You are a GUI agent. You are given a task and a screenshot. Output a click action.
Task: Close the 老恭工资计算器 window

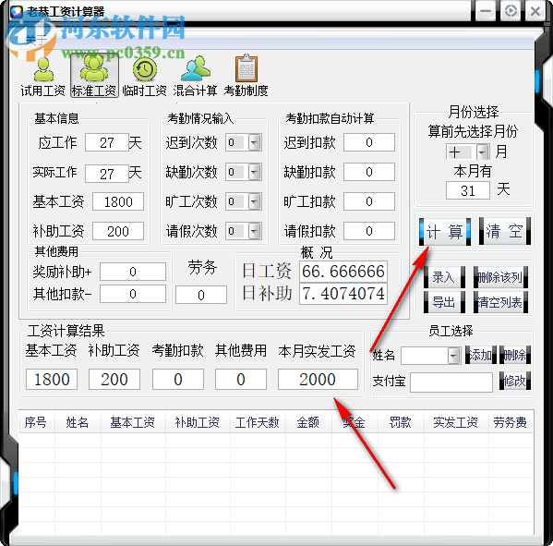point(535,11)
